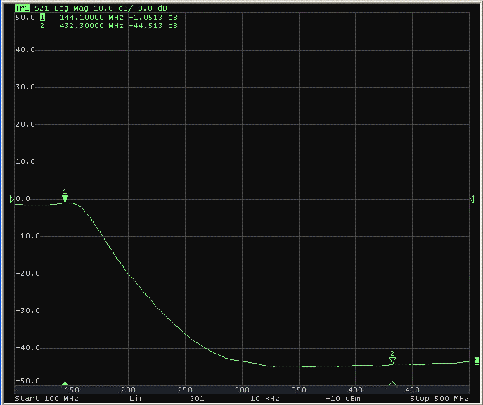Screen dimensions: 483x405
Task: Select marker 1 readout 144.10000 MHz
Action: point(91,18)
